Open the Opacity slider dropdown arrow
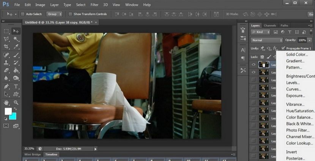315x161 pixels. click(310, 40)
